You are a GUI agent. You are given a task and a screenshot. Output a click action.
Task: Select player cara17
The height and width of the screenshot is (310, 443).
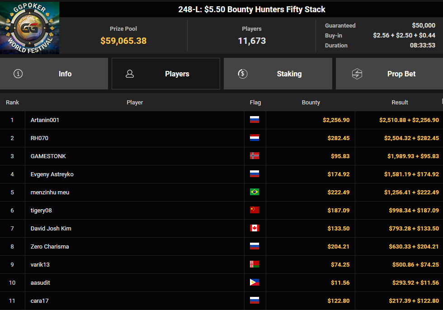click(40, 301)
